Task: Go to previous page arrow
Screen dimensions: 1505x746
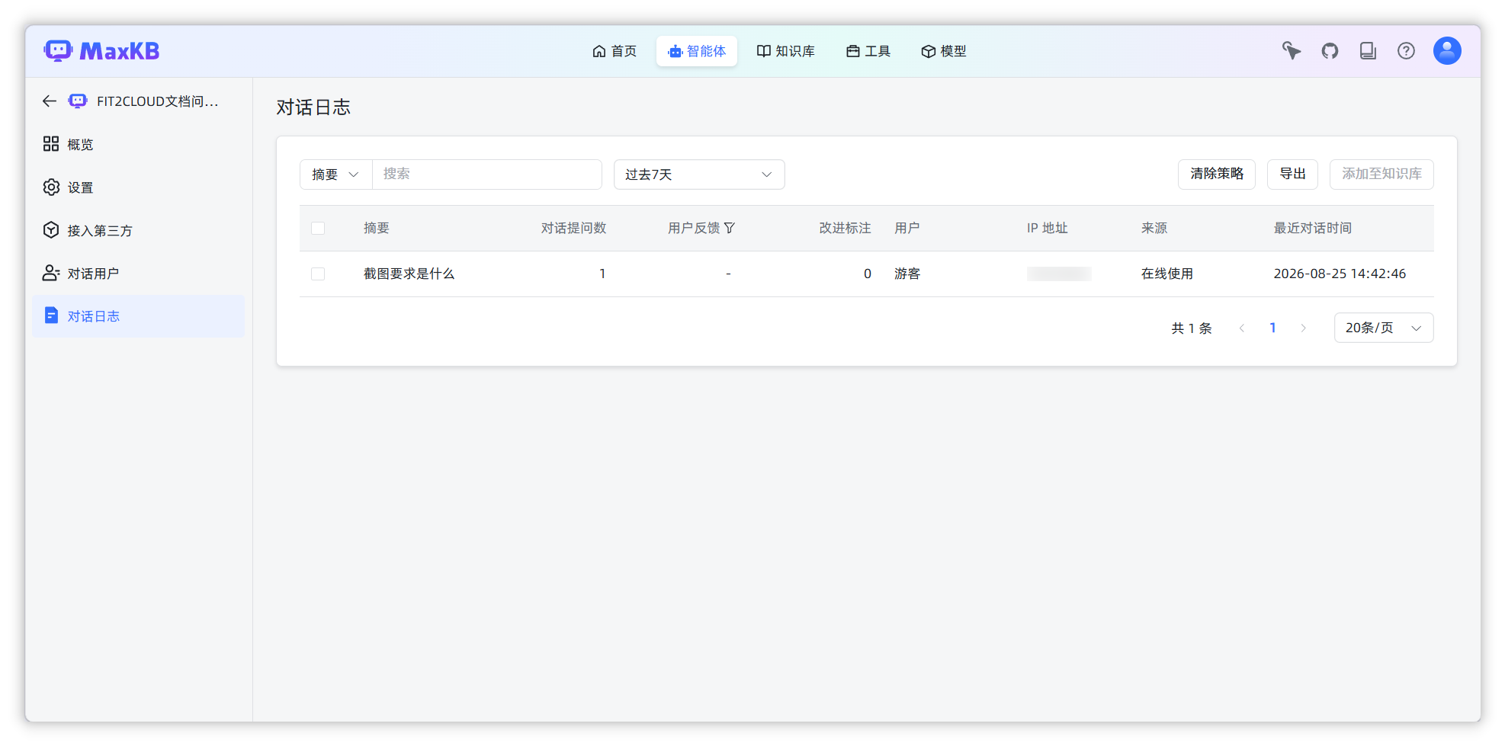Action: [1242, 328]
